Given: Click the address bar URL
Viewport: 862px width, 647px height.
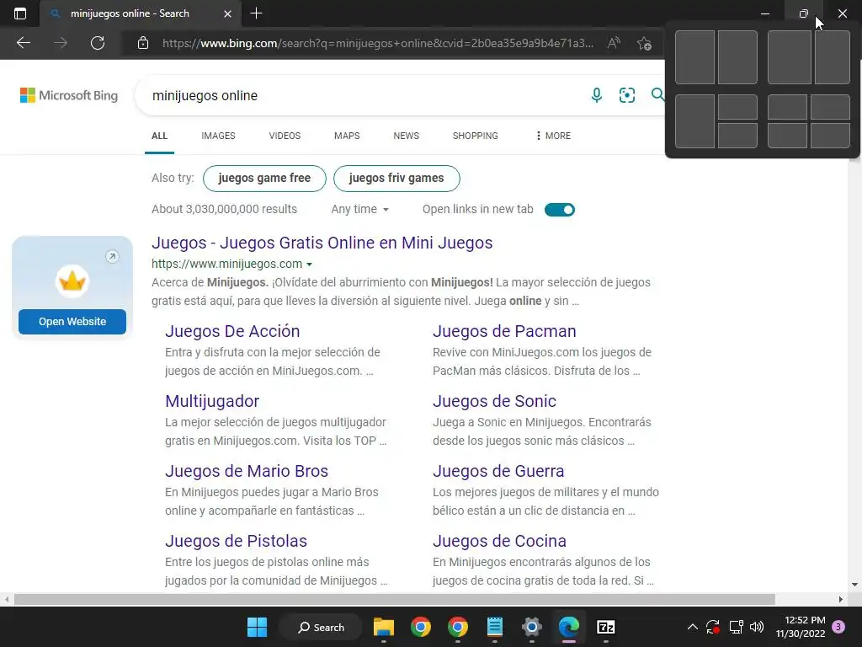Looking at the screenshot, I should (x=378, y=43).
